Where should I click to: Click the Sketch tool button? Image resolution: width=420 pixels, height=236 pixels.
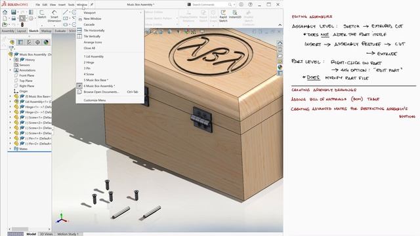click(x=42, y=14)
